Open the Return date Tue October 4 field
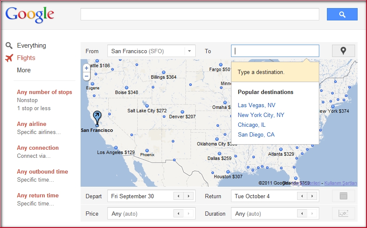This screenshot has width=367, height=228. pos(275,196)
